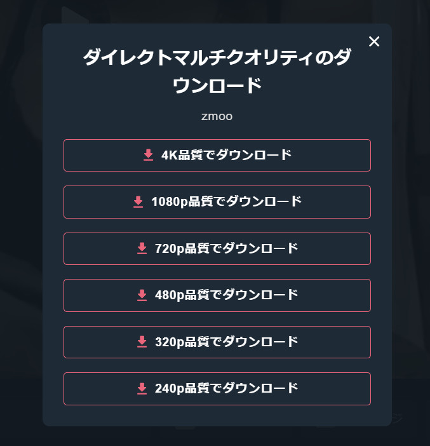430x446 pixels.
Task: Hit the download icon in the 480p row
Action: click(x=142, y=295)
